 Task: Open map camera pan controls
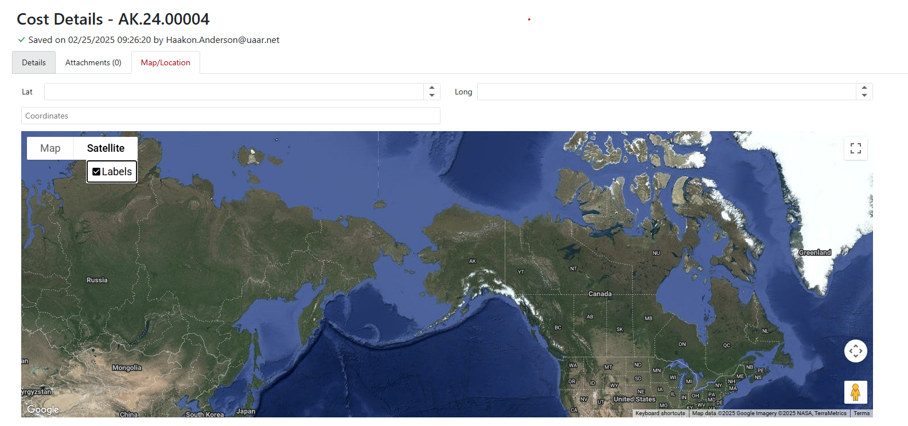(855, 351)
